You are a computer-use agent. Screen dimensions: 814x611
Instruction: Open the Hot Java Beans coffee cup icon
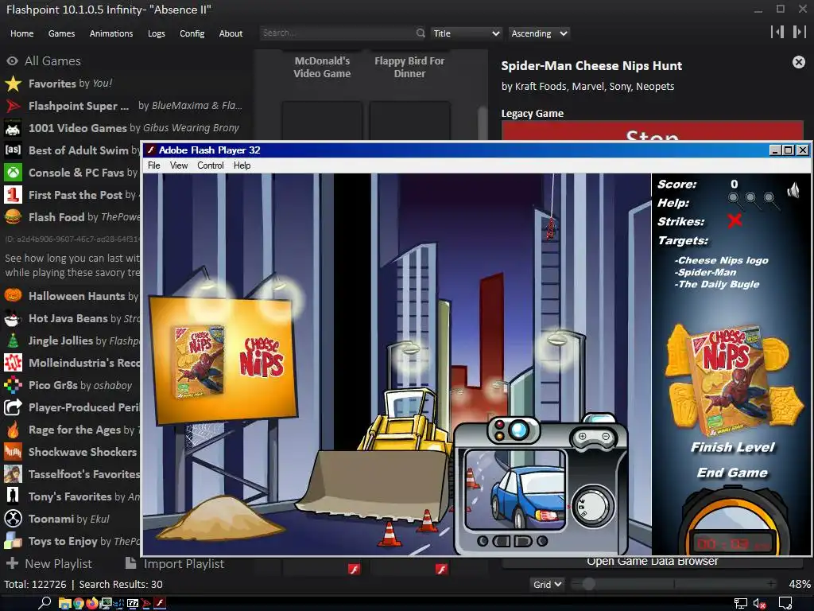tap(13, 318)
